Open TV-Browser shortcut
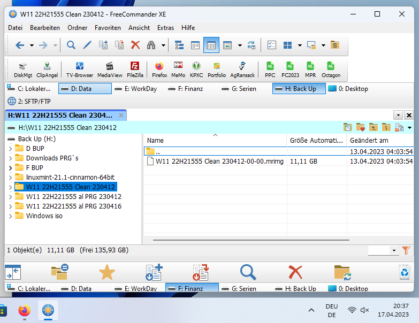Screen dimensions: 419x323 (x=80, y=70)
